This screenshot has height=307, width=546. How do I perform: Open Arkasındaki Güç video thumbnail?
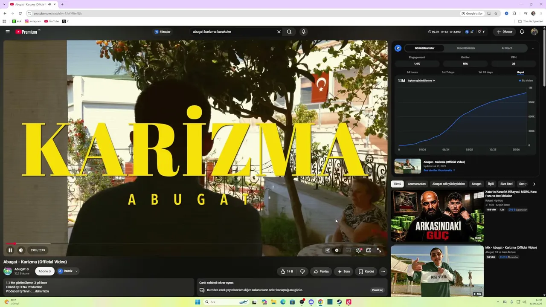pos(437,216)
